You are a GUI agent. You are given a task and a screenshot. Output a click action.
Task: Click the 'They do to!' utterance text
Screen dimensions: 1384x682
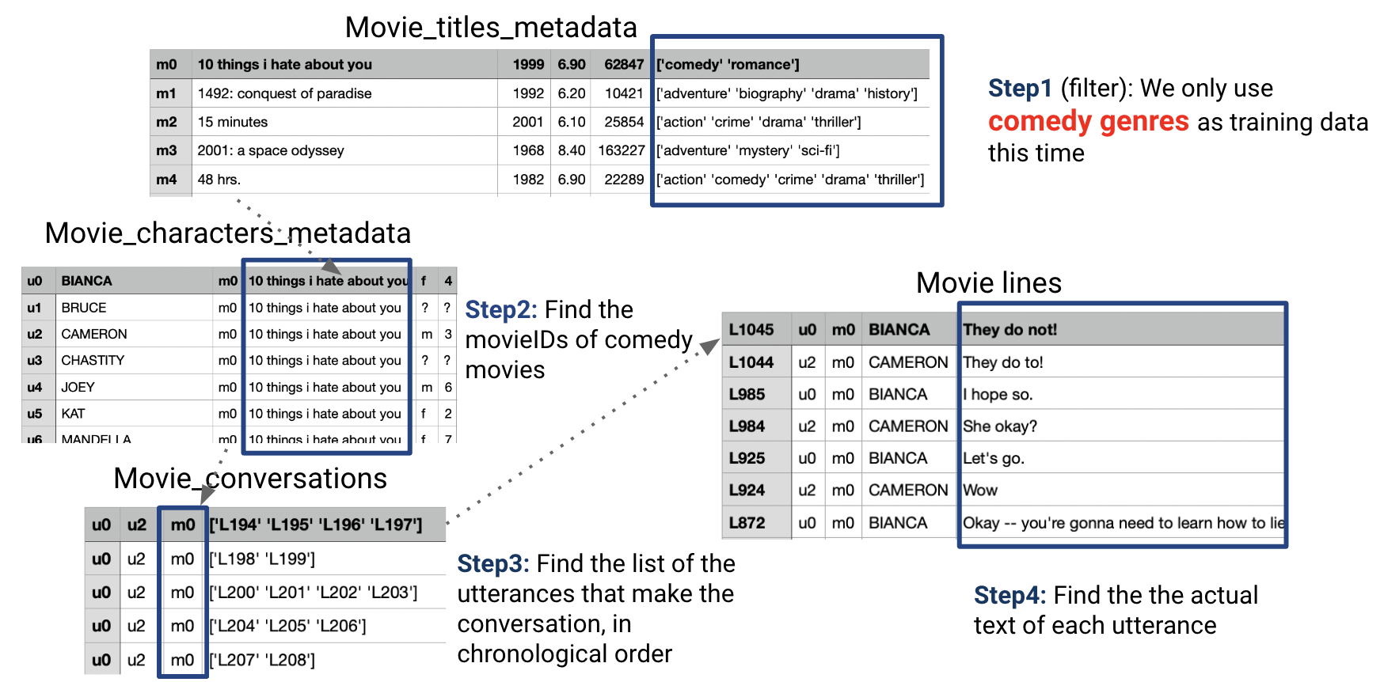click(1002, 362)
